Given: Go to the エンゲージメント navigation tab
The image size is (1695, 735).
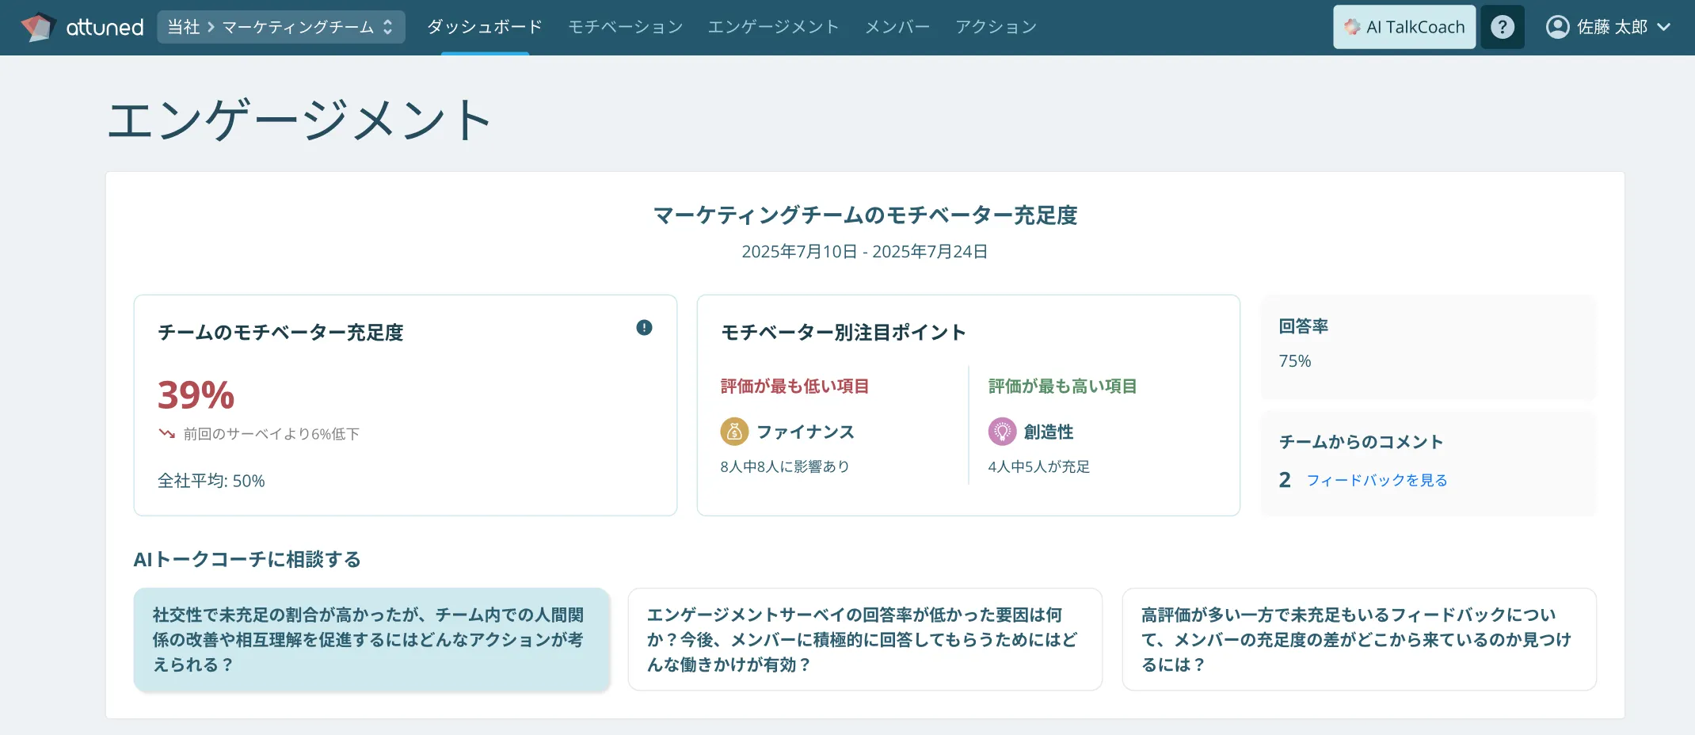Looking at the screenshot, I should click(x=773, y=27).
